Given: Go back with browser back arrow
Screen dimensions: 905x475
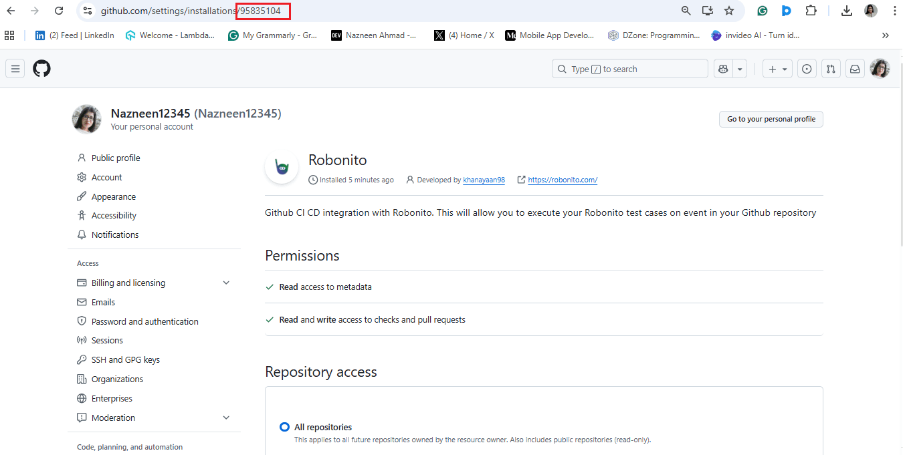Looking at the screenshot, I should 11,11.
